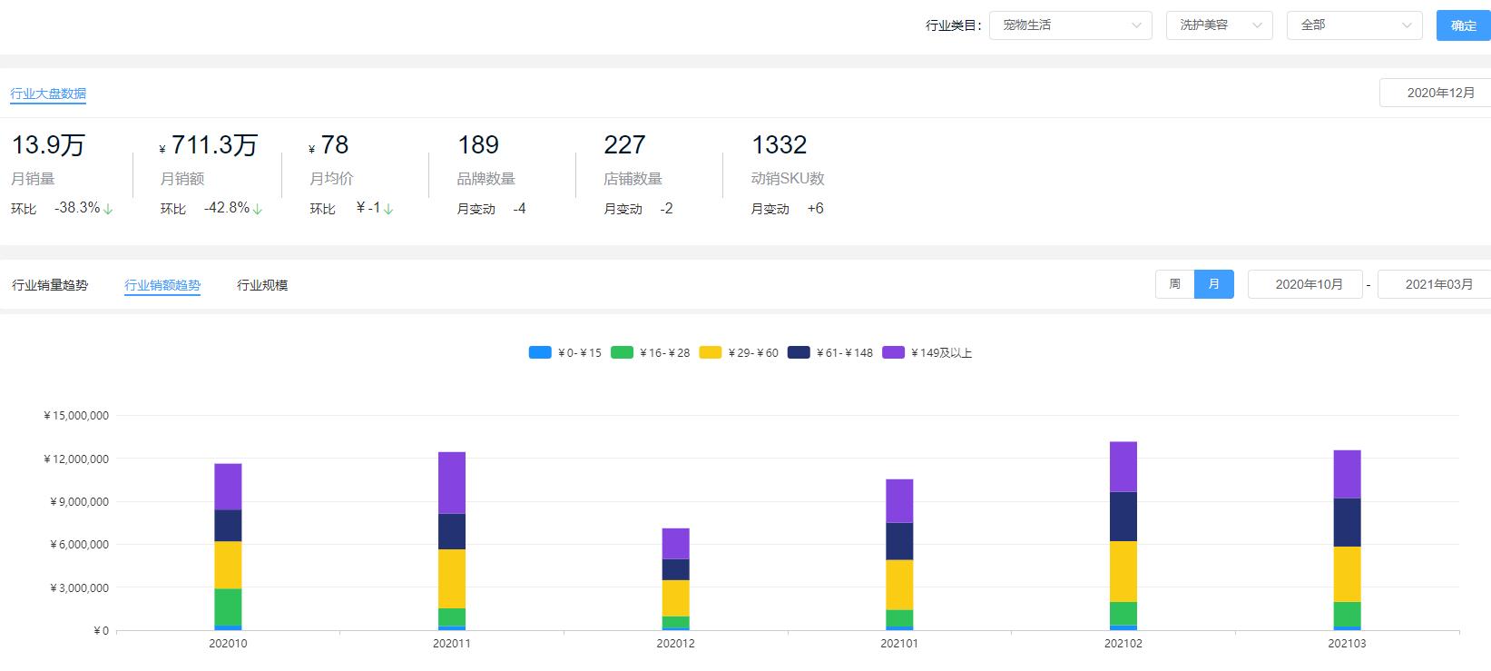This screenshot has height=671, width=1491.
Task: Open the 全部 filter dropdown
Action: (1355, 25)
